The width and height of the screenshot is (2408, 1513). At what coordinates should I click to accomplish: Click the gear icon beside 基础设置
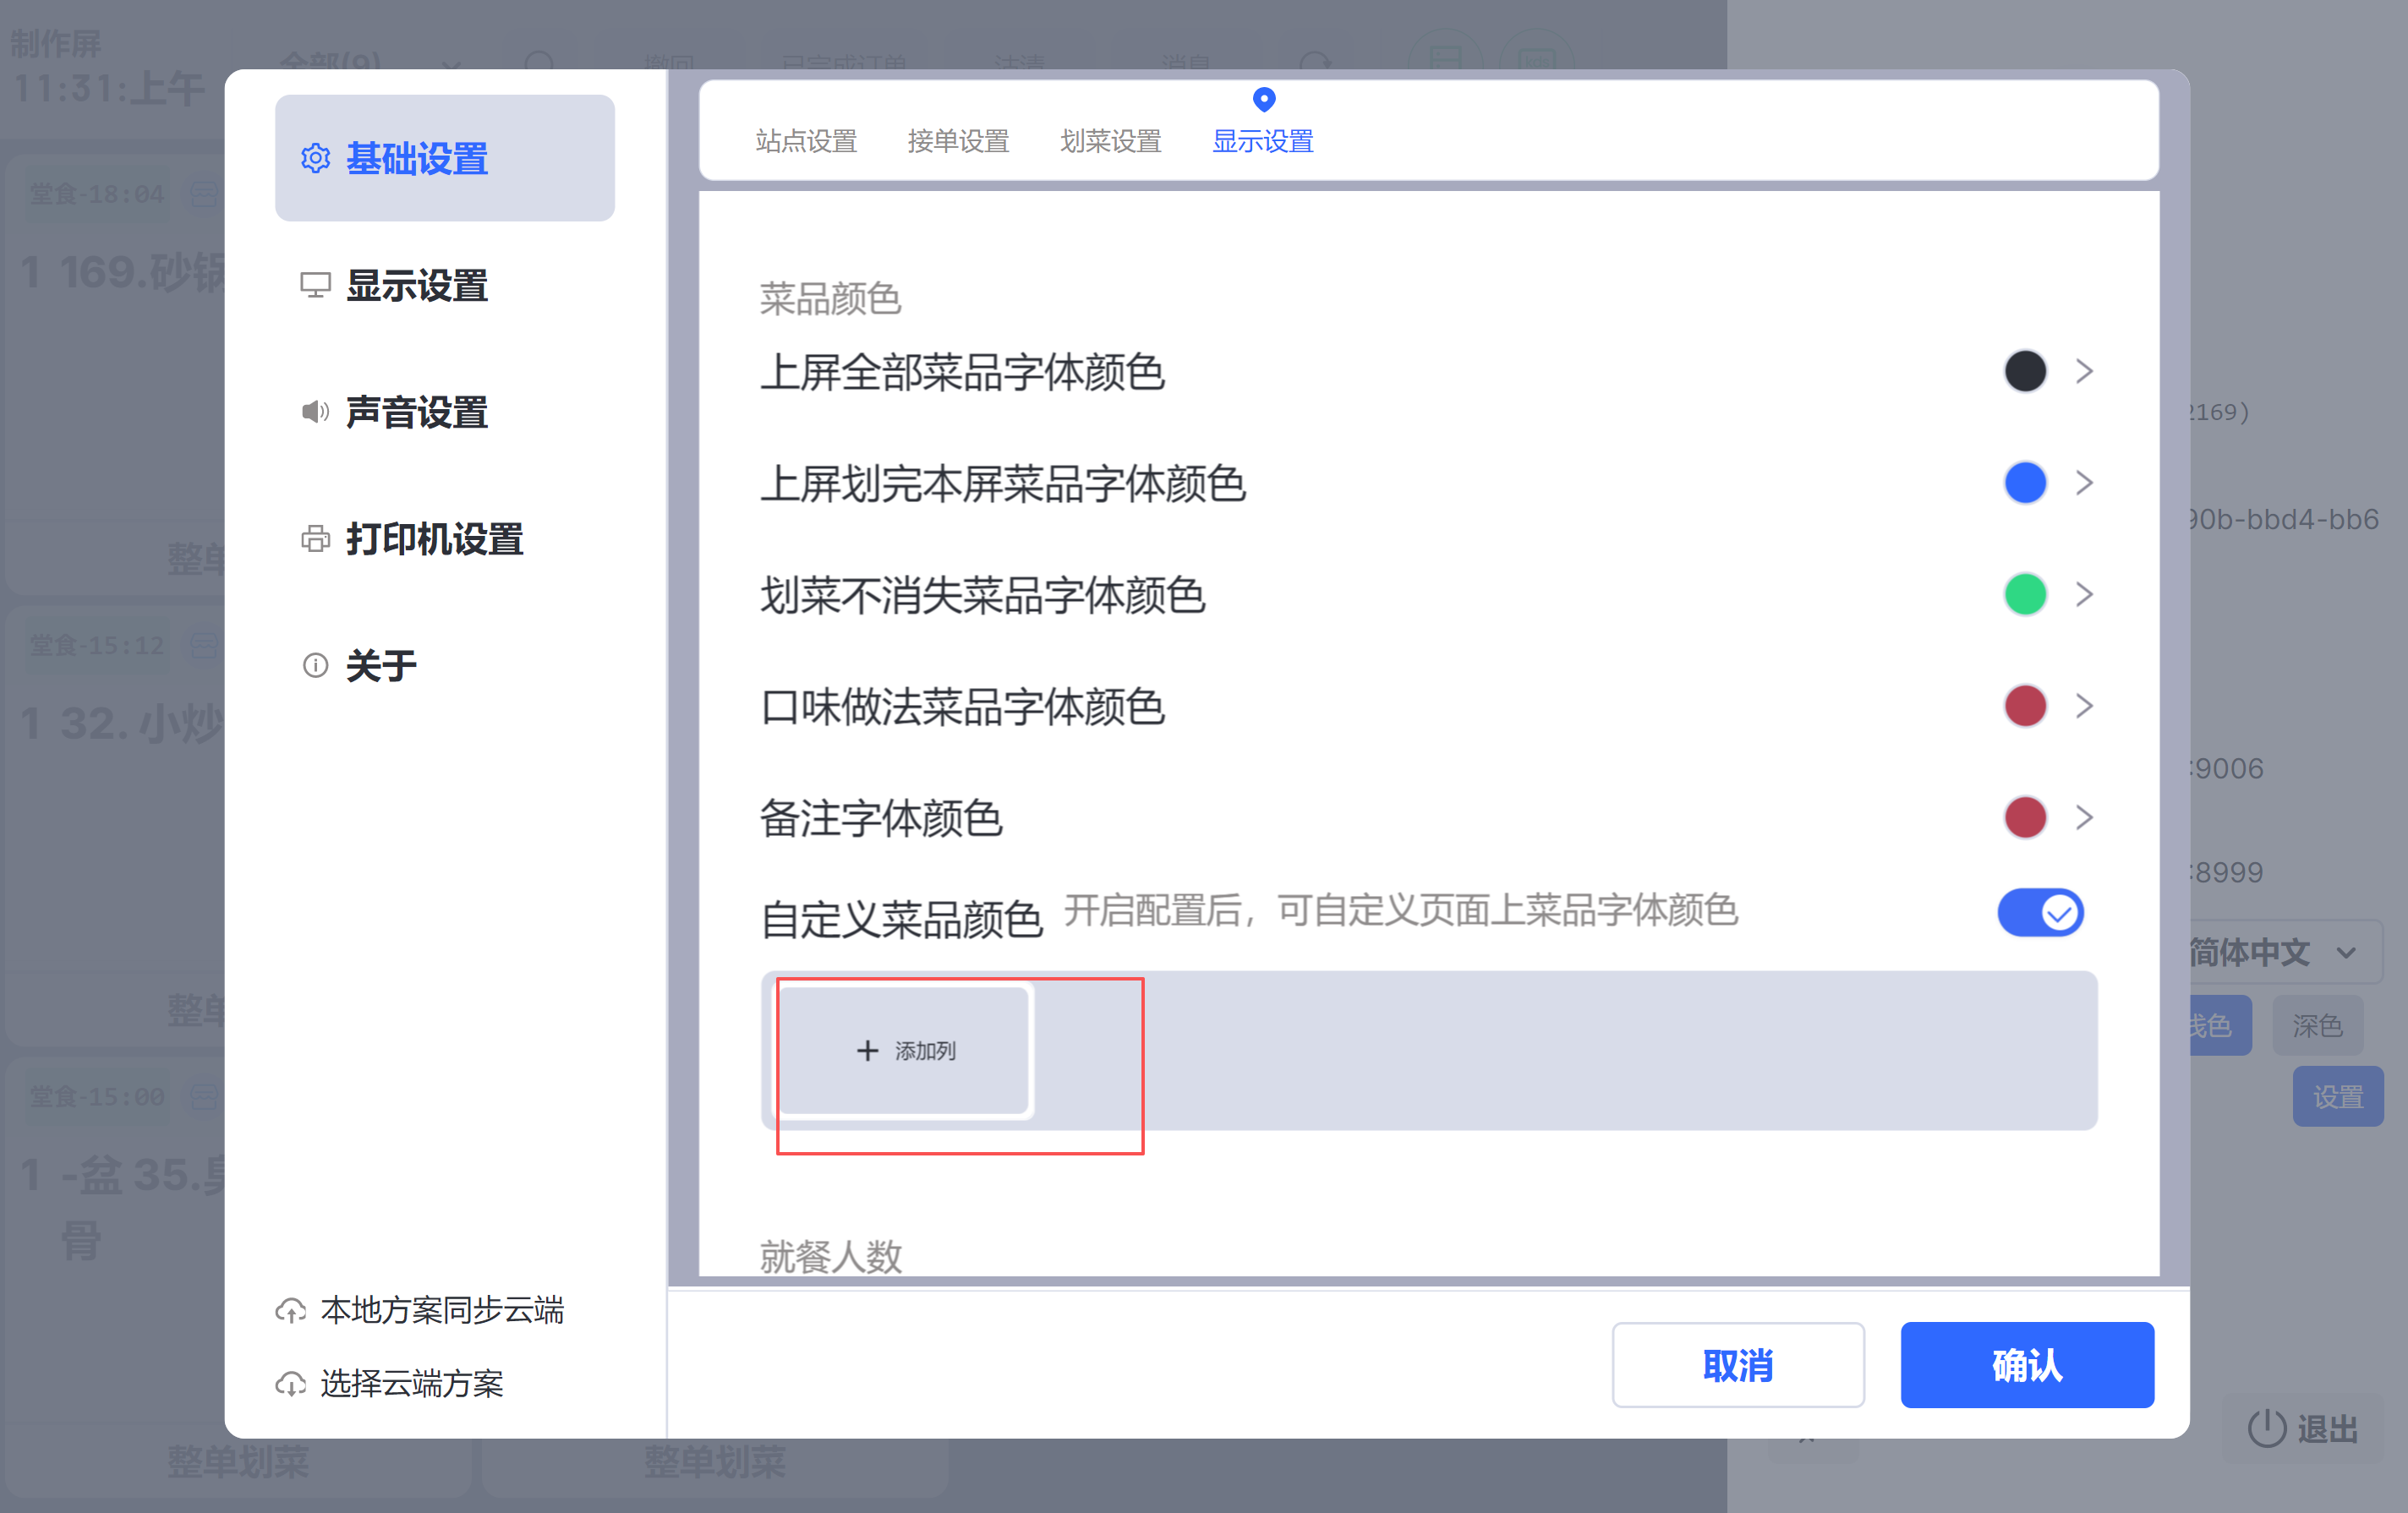point(315,158)
